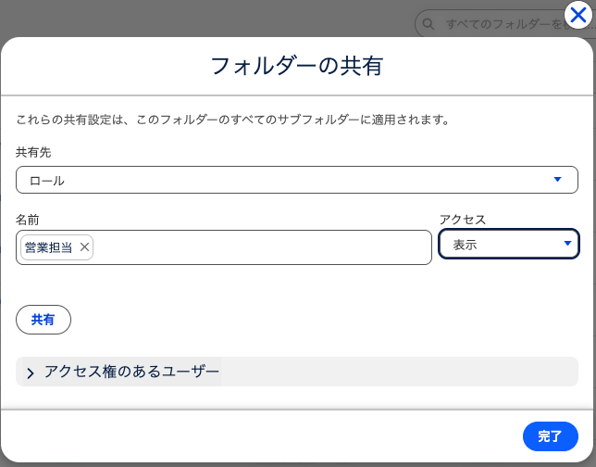Click the 営業担当 pill label

point(48,247)
